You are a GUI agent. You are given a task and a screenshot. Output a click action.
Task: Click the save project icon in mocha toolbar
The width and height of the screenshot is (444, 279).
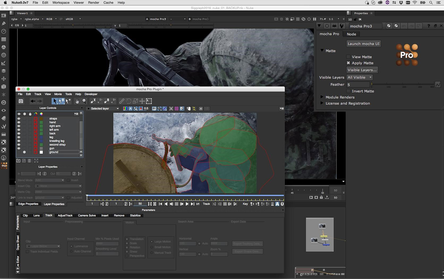point(21,101)
